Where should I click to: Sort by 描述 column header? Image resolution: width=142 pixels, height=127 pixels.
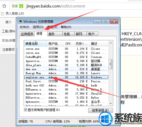[99, 44]
